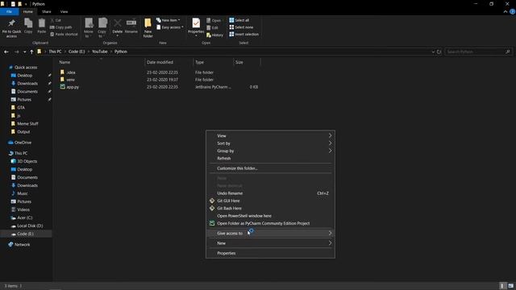Open the Easy access dropdown

pyautogui.click(x=170, y=27)
